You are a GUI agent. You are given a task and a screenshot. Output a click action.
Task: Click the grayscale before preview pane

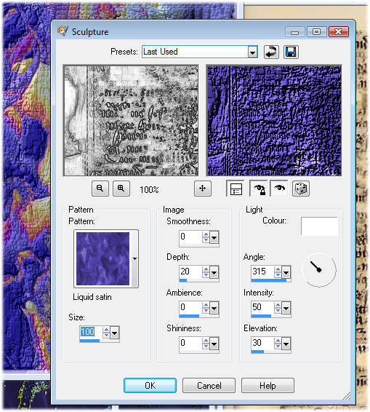click(x=131, y=120)
